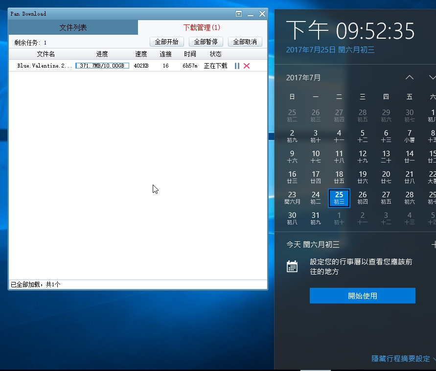Select July 25 in the calendar
This screenshot has height=371, width=436.
(x=339, y=198)
